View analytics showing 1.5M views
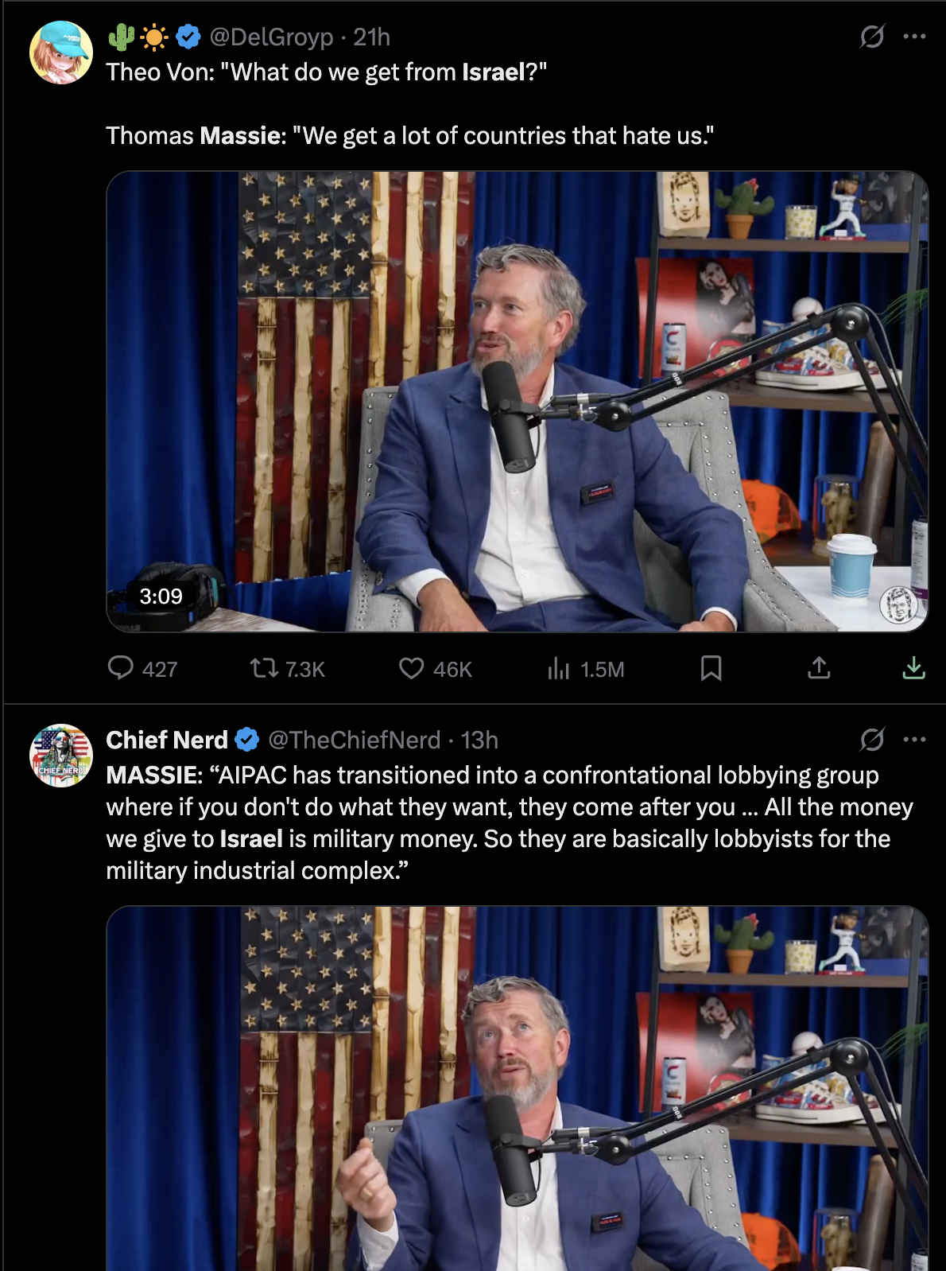 pyautogui.click(x=585, y=669)
